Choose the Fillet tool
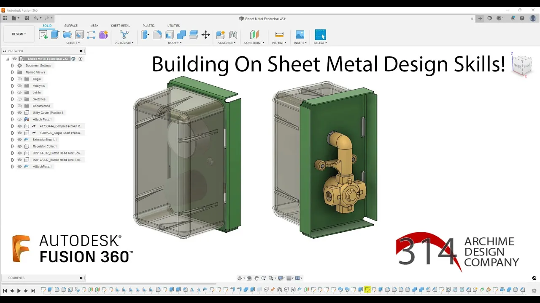 [157, 35]
